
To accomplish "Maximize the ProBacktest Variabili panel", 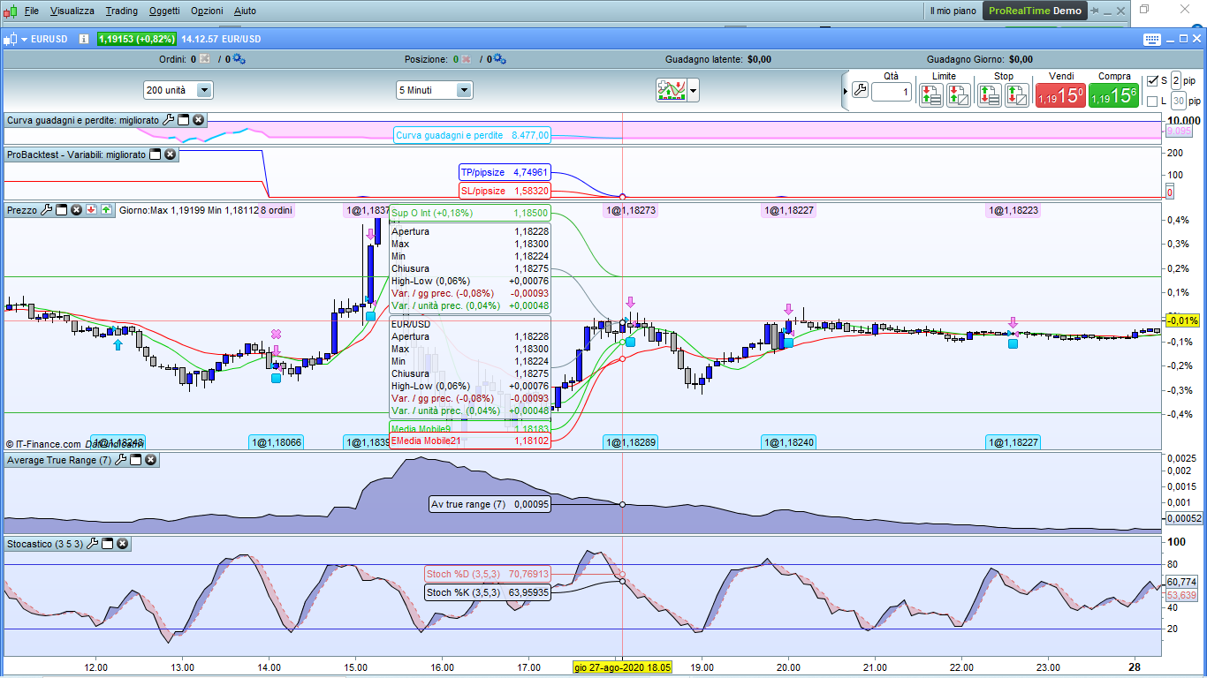I will 155,154.
